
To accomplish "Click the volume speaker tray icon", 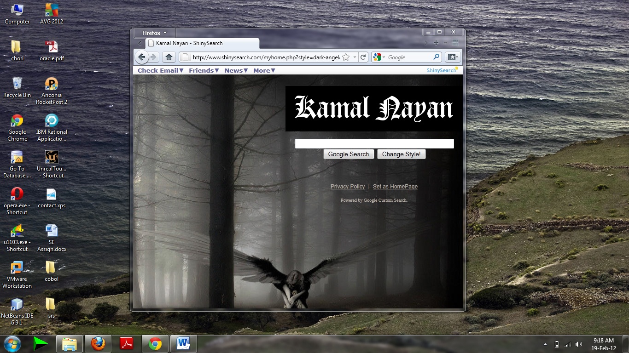I will pos(579,344).
